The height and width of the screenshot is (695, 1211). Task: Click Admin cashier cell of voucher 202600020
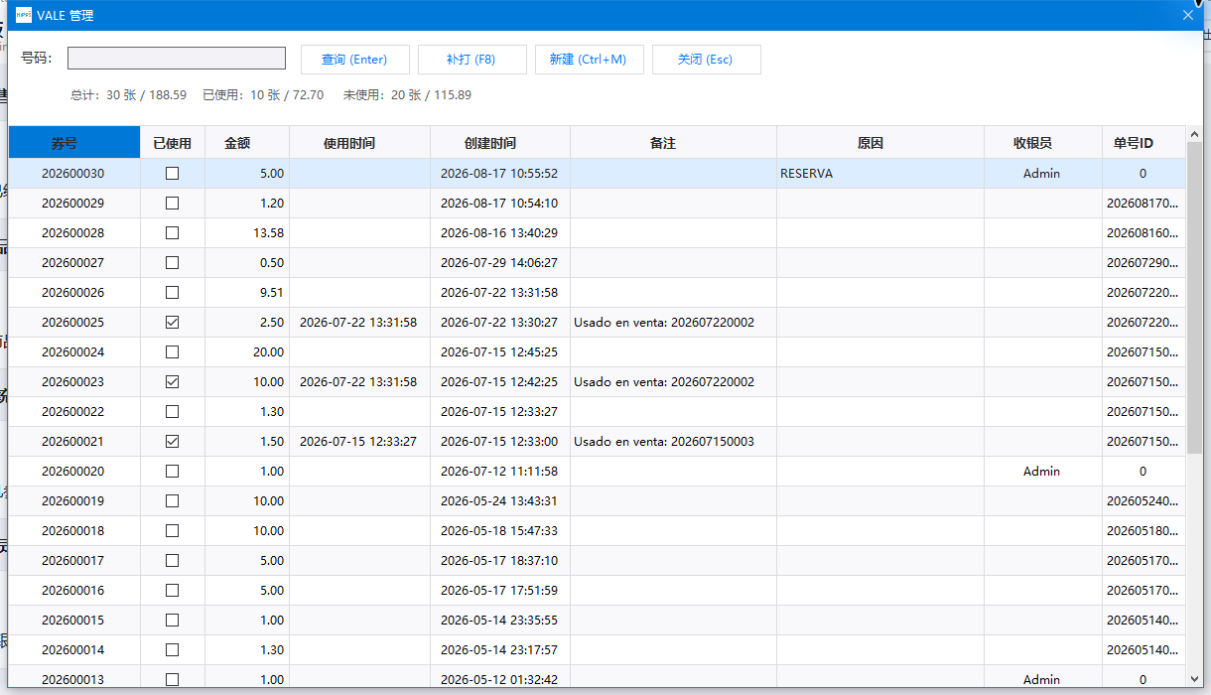[x=1041, y=472]
